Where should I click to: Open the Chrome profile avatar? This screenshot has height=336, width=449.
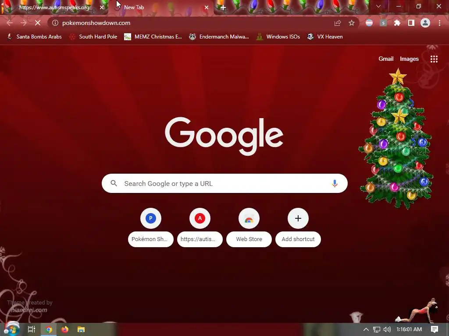425,23
